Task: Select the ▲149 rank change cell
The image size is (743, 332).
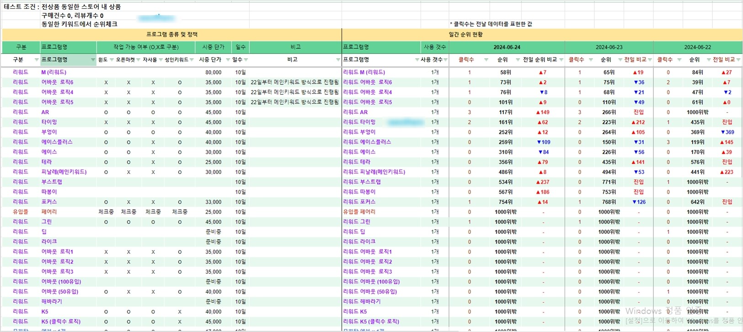Action: point(543,112)
